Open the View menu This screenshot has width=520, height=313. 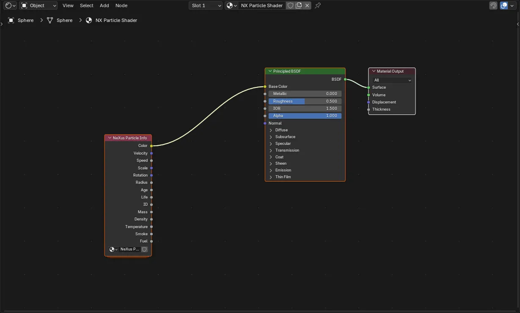point(68,5)
